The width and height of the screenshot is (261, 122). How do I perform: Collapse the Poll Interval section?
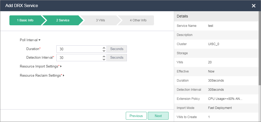coord(30,40)
